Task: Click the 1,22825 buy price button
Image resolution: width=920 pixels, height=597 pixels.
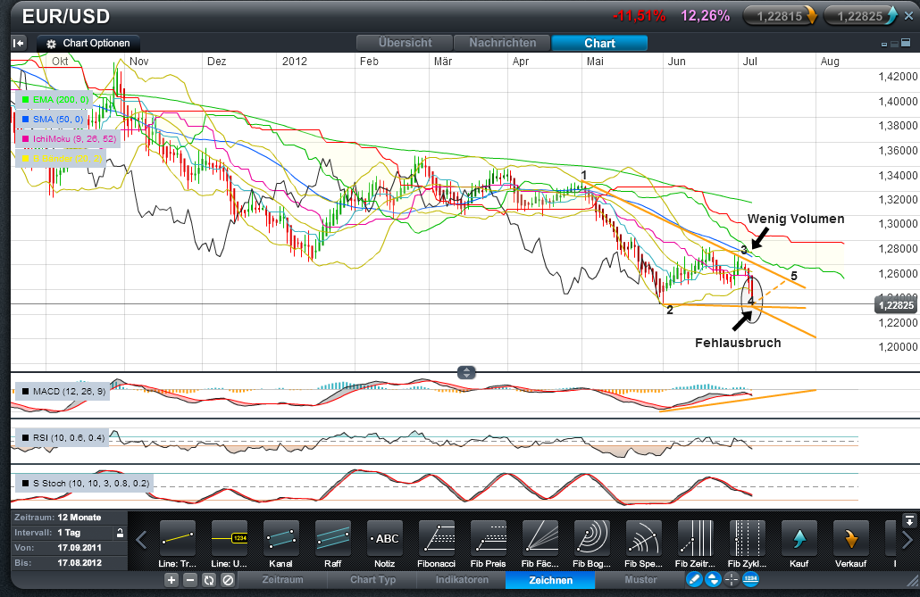Action: (860, 16)
